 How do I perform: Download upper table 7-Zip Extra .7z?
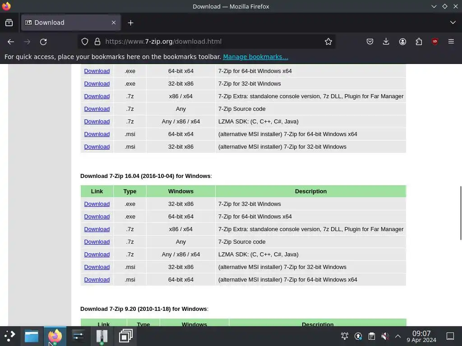coord(97,96)
